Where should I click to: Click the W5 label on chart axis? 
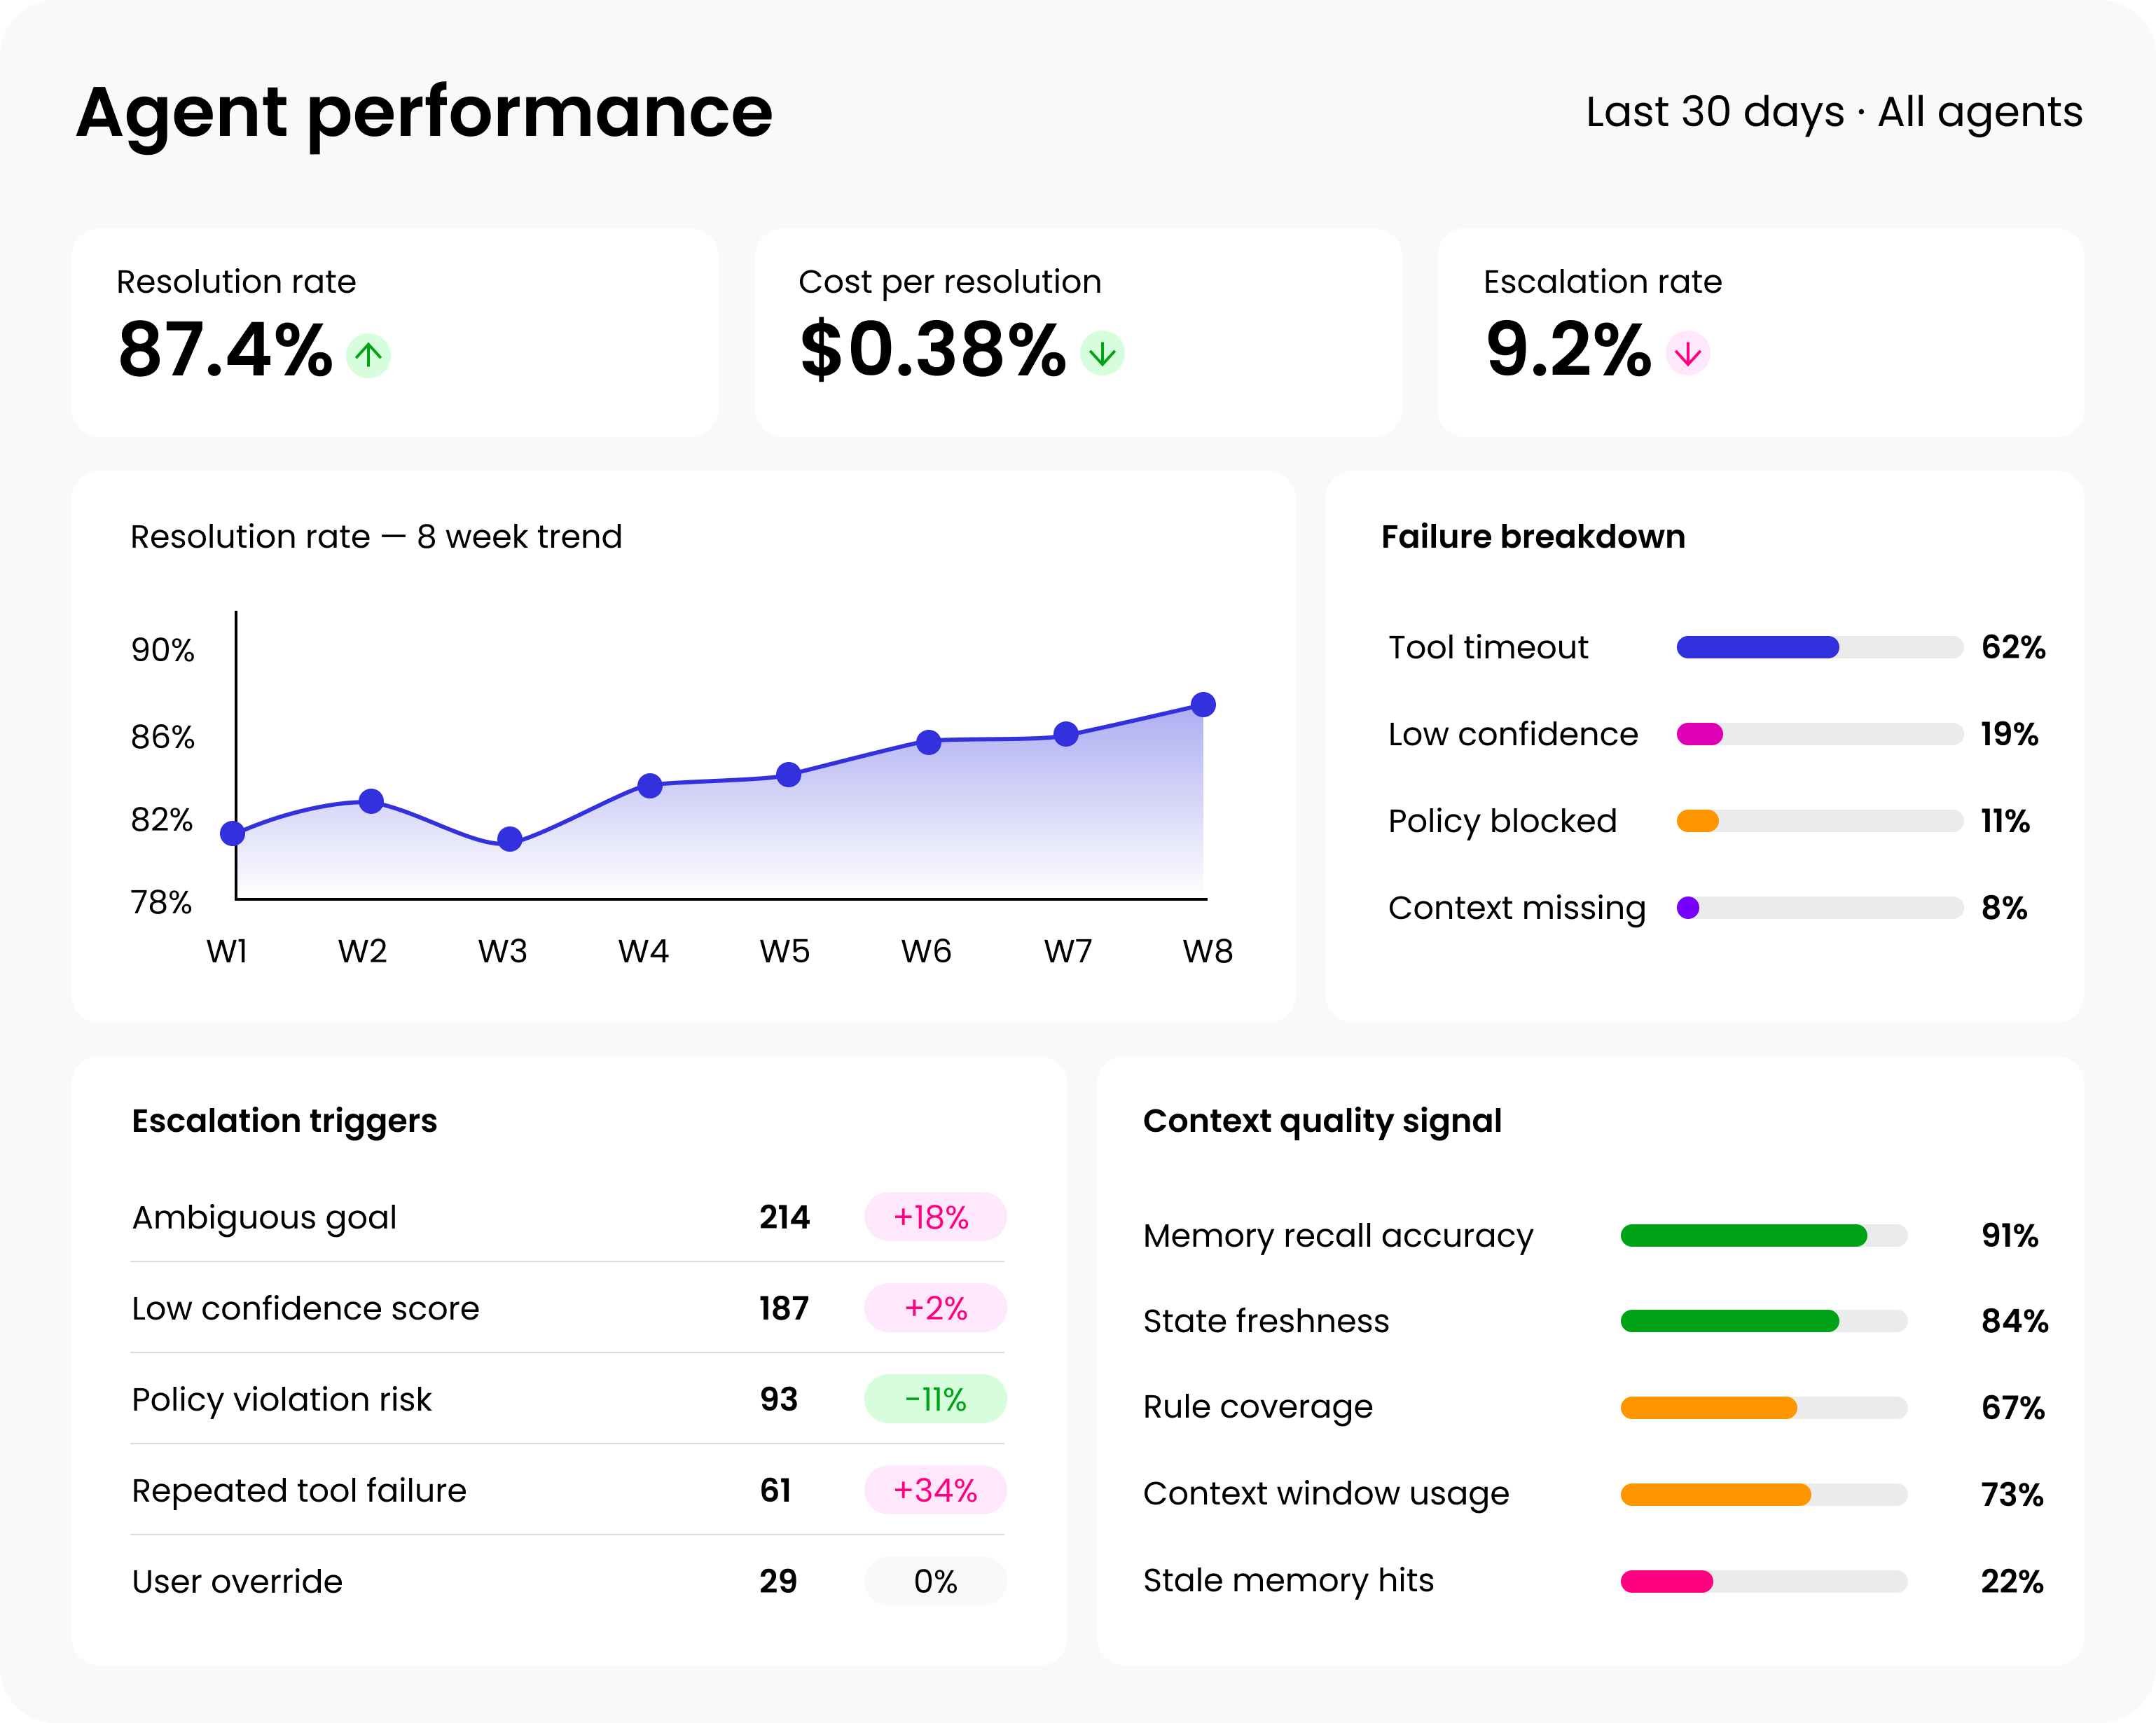point(785,951)
